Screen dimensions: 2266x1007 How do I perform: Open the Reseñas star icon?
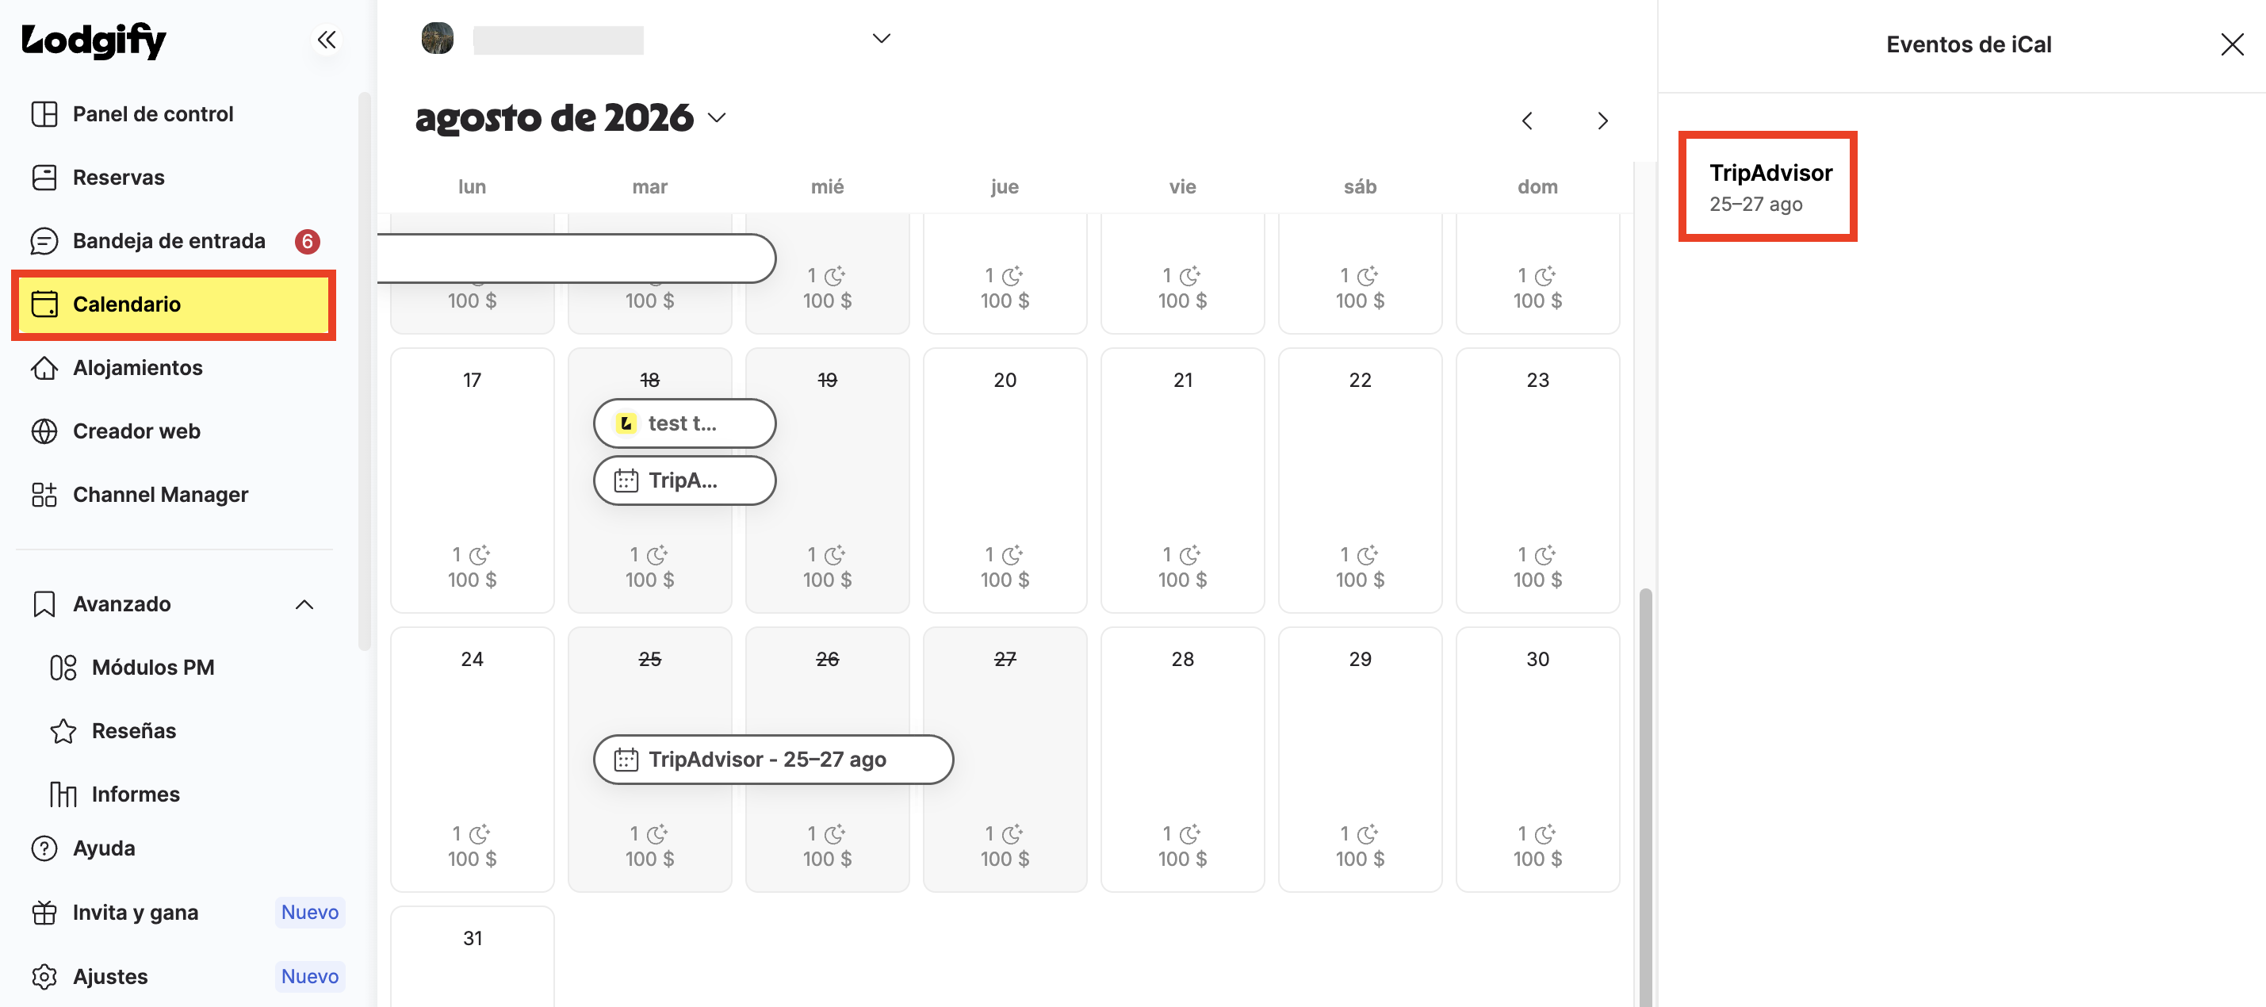[63, 731]
